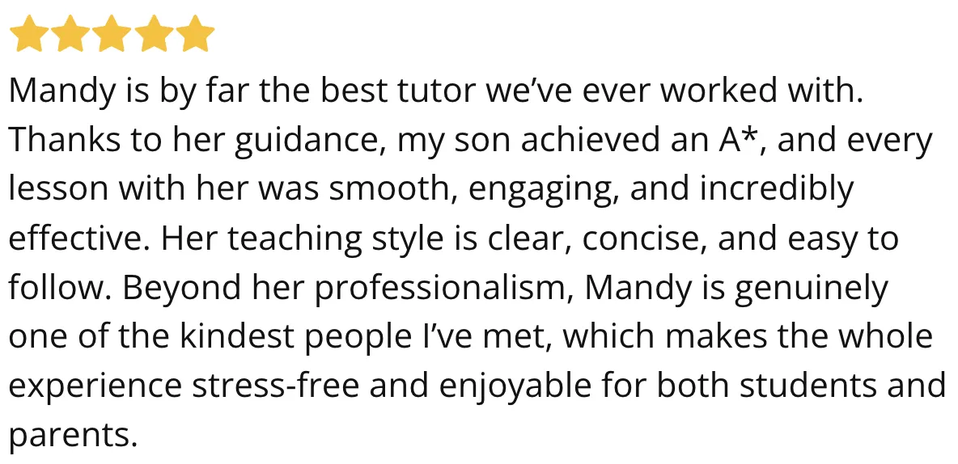Click the first gold star in rating
958x464 pixels.
(x=28, y=34)
